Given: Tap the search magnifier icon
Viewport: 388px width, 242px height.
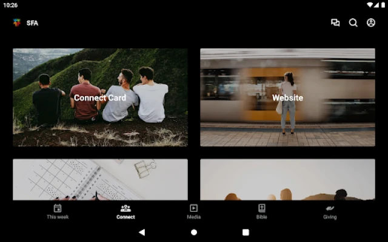Looking at the screenshot, I should [353, 23].
